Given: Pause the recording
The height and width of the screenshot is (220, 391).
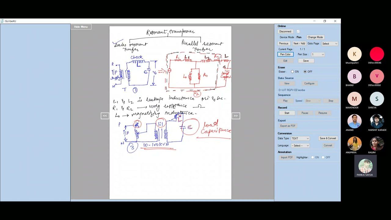Looking at the screenshot, I should coord(305,113).
